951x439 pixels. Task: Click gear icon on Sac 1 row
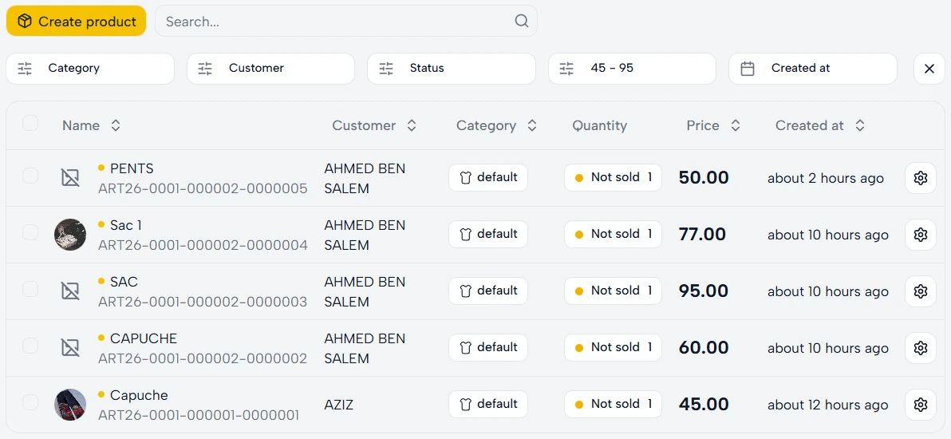point(920,235)
